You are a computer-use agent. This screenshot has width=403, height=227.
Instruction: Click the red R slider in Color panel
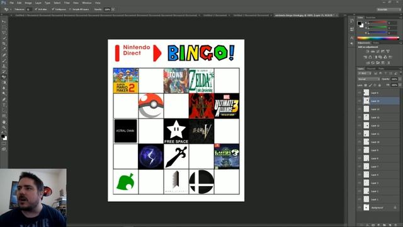click(x=377, y=23)
